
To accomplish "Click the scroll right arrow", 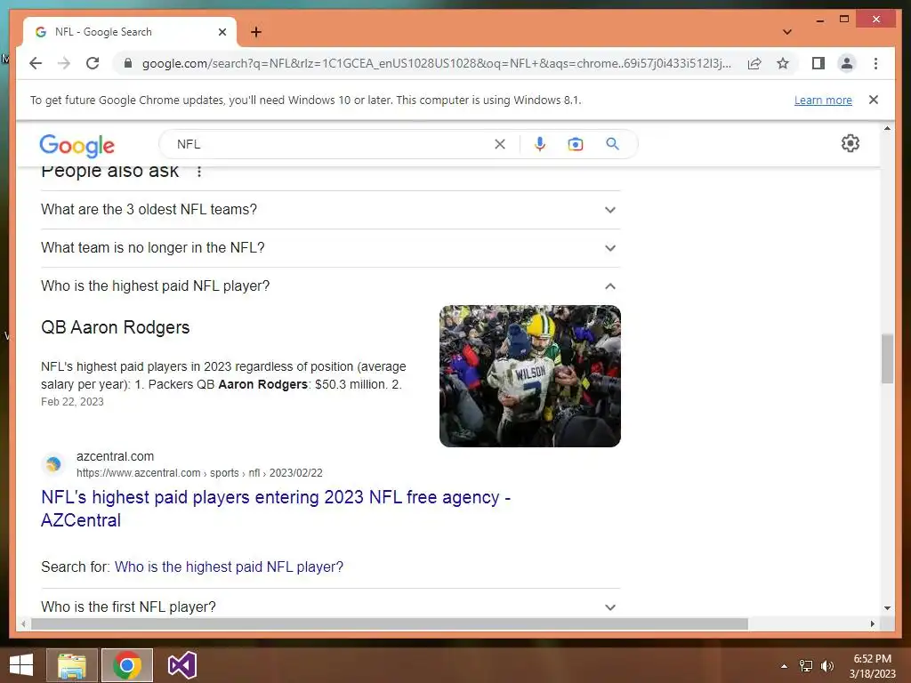I will click(872, 623).
